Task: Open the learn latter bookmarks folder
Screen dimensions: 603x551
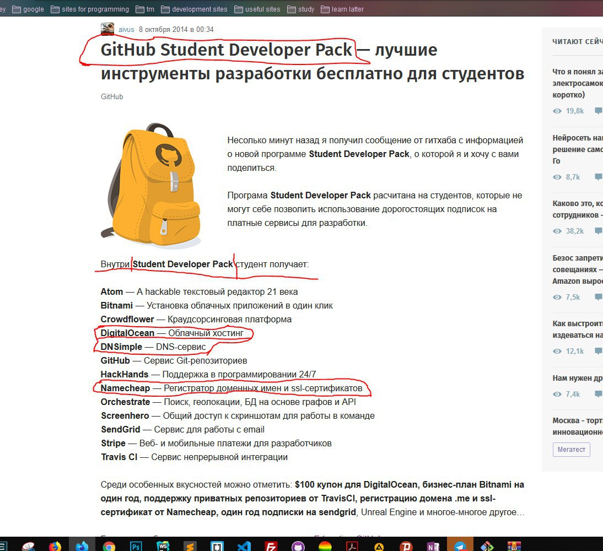Action: click(342, 9)
